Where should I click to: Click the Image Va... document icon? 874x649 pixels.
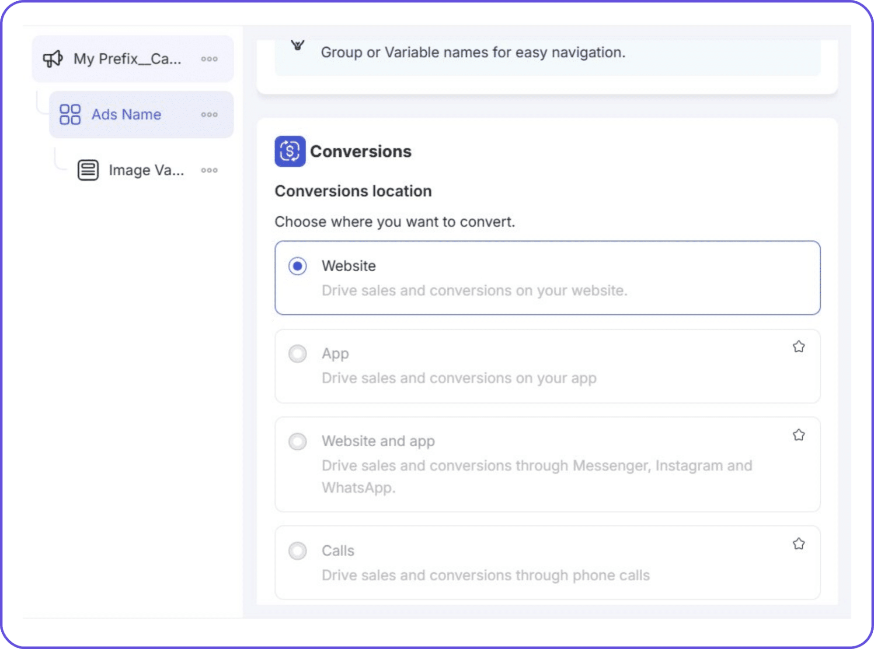[88, 170]
